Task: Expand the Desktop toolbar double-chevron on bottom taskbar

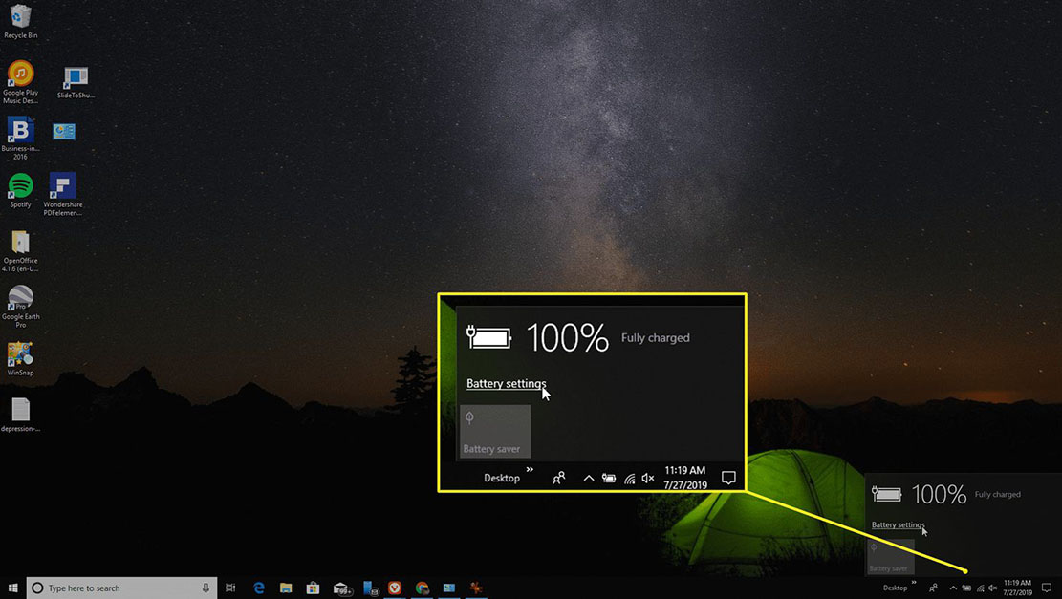Action: (x=914, y=583)
